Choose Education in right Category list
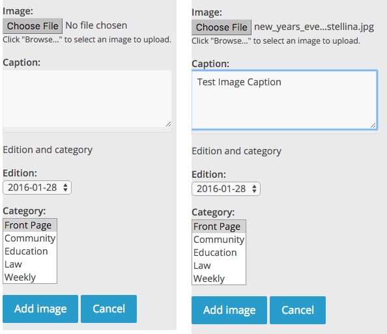The height and width of the screenshot is (334, 387). (219, 253)
